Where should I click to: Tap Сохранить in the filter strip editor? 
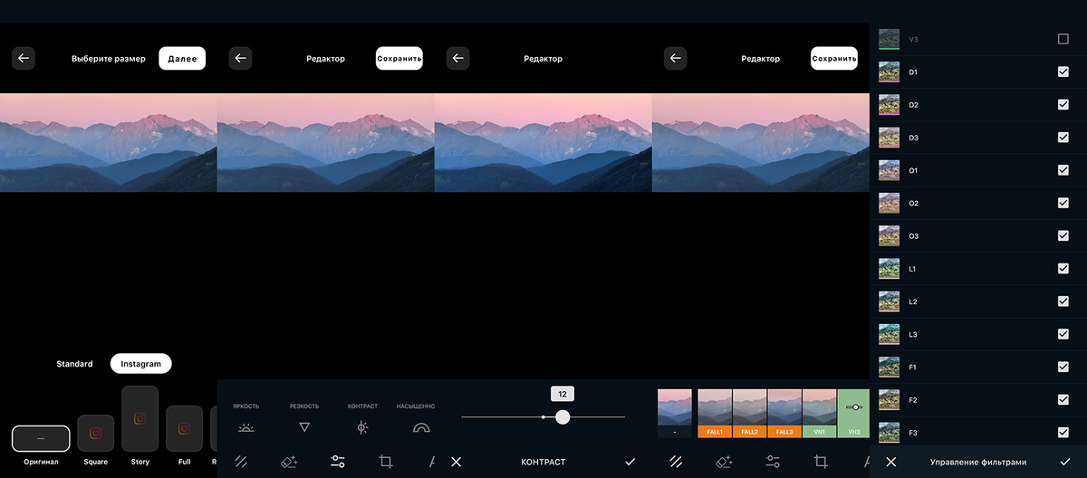coord(834,58)
